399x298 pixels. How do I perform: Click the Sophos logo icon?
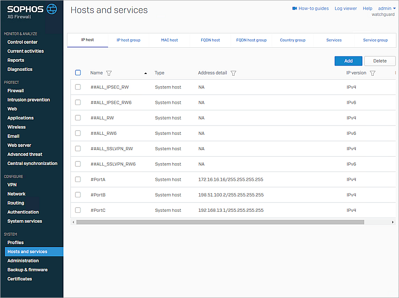pyautogui.click(x=52, y=9)
